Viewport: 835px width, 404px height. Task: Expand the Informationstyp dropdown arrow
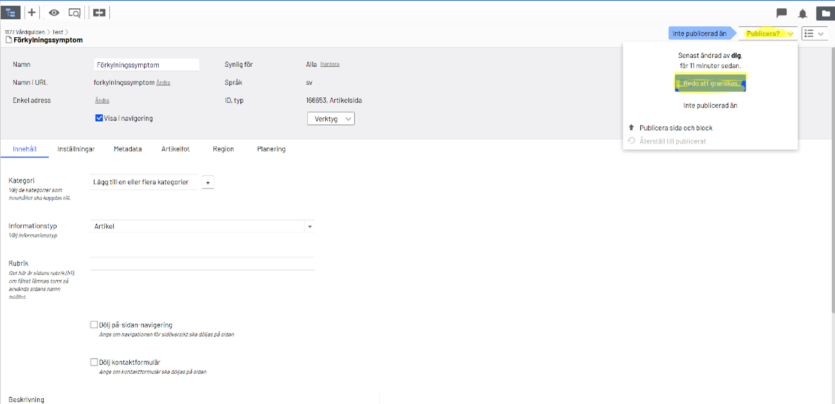(310, 226)
